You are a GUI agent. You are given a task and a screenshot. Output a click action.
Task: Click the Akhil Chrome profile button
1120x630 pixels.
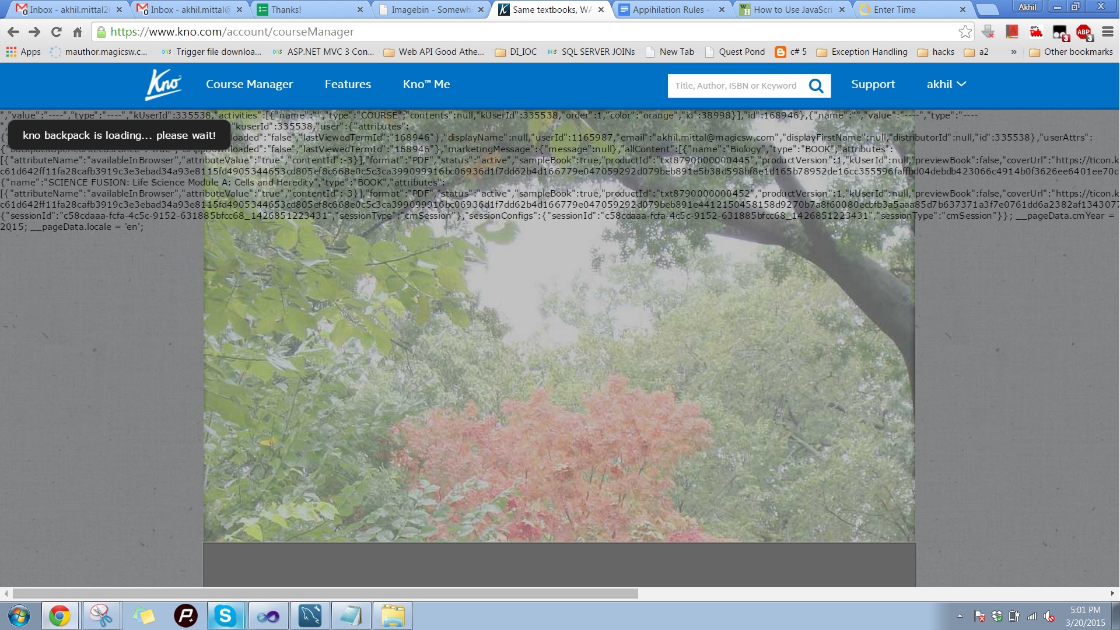coord(1028,7)
